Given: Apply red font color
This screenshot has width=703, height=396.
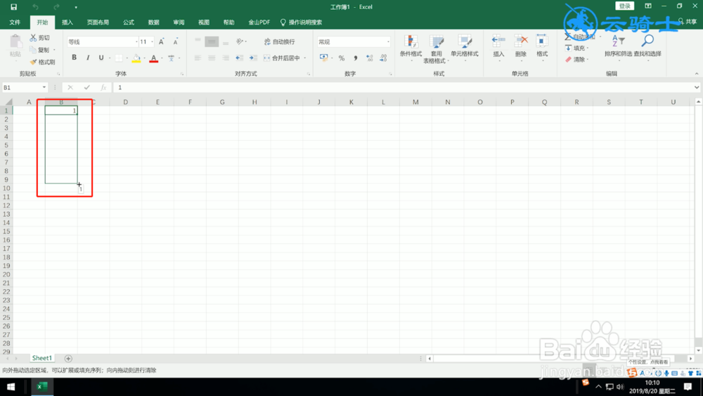Looking at the screenshot, I should pyautogui.click(x=154, y=58).
